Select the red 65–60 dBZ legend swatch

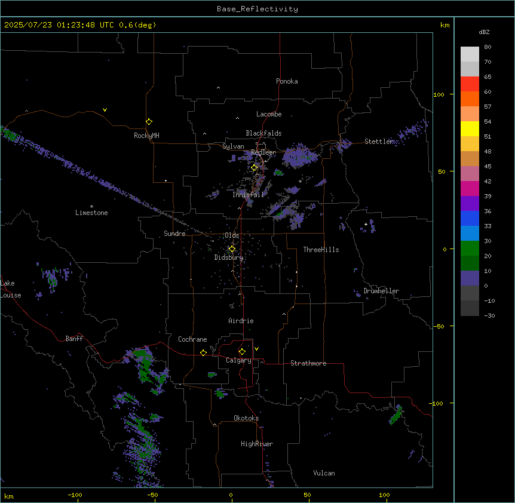pyautogui.click(x=470, y=84)
